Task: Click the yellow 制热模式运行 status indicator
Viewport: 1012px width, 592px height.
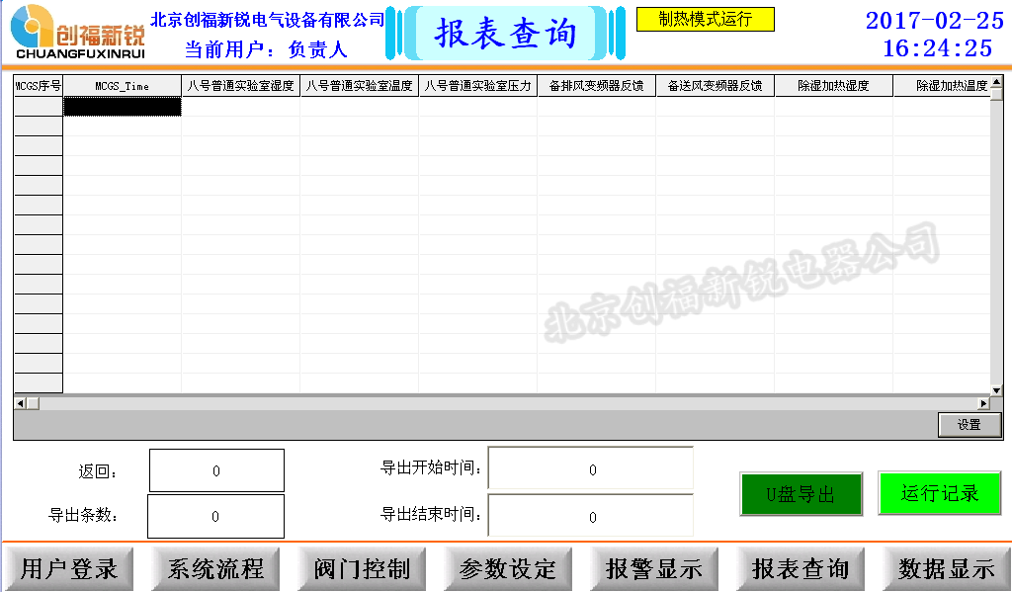Action: (706, 20)
